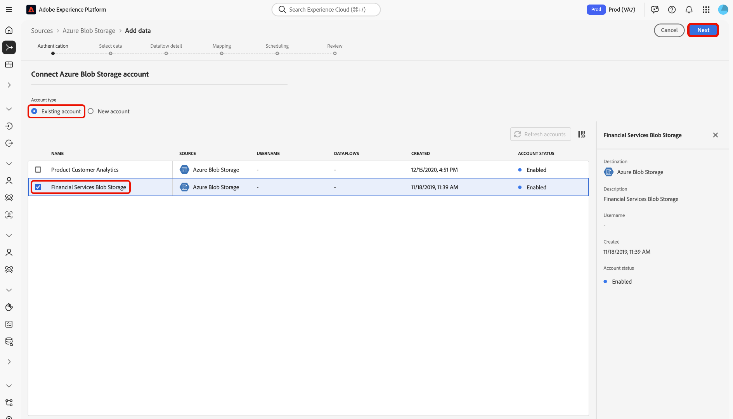This screenshot has width=733, height=419.
Task: Click the Description text in the details panel
Action: (641, 199)
